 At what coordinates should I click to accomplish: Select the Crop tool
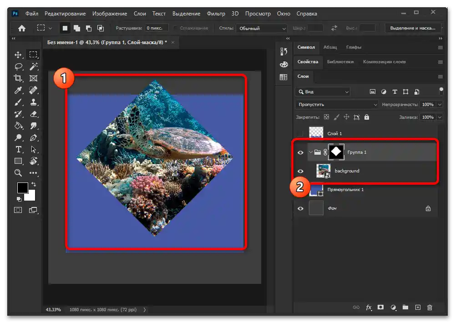pos(18,78)
